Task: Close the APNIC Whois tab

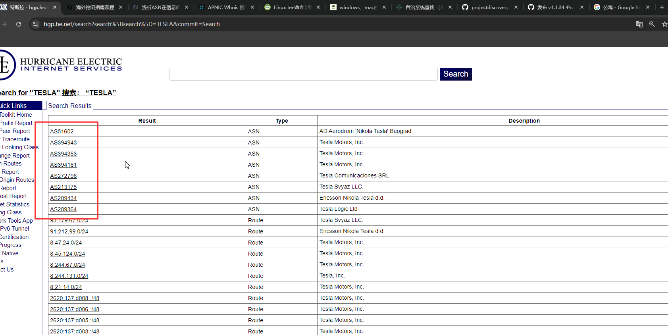Action: pyautogui.click(x=252, y=7)
